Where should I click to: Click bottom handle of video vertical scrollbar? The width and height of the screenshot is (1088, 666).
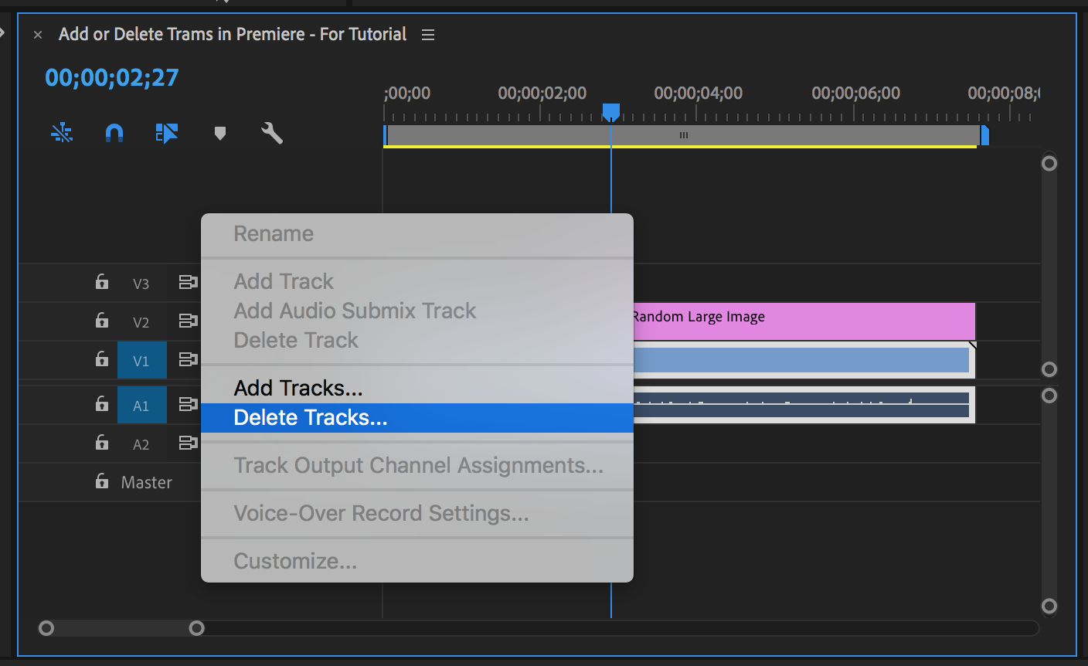pos(1049,369)
